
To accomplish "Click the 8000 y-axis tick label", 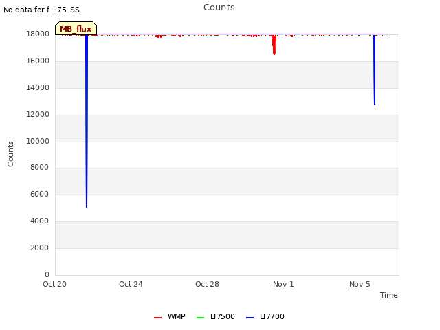I will 40,167.
